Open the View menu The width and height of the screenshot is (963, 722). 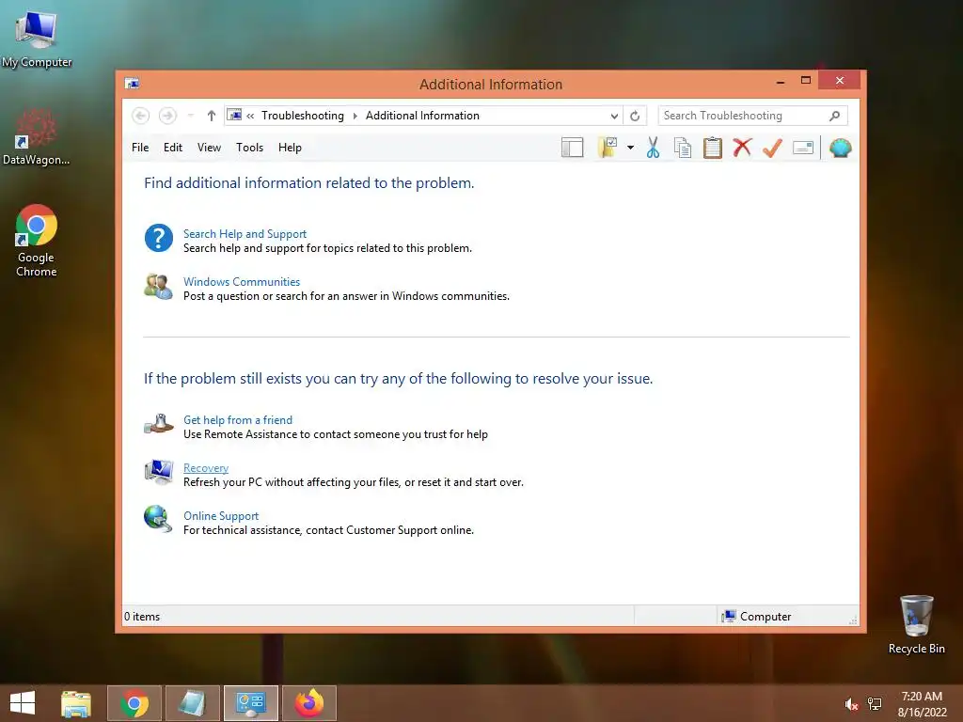[x=209, y=148]
